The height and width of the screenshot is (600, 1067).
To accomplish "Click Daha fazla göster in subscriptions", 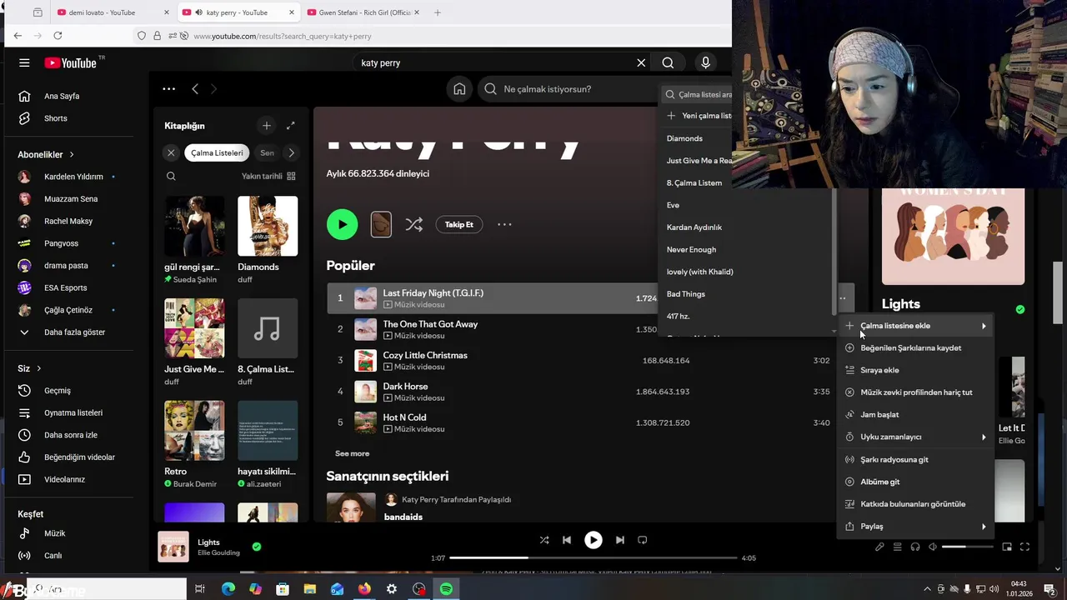I will [74, 332].
